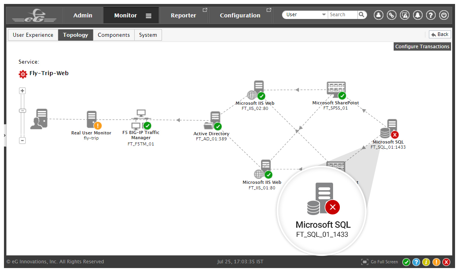
Task: Select the Microsoft IIS Web FT_IIS_02 icon
Action: 256,90
